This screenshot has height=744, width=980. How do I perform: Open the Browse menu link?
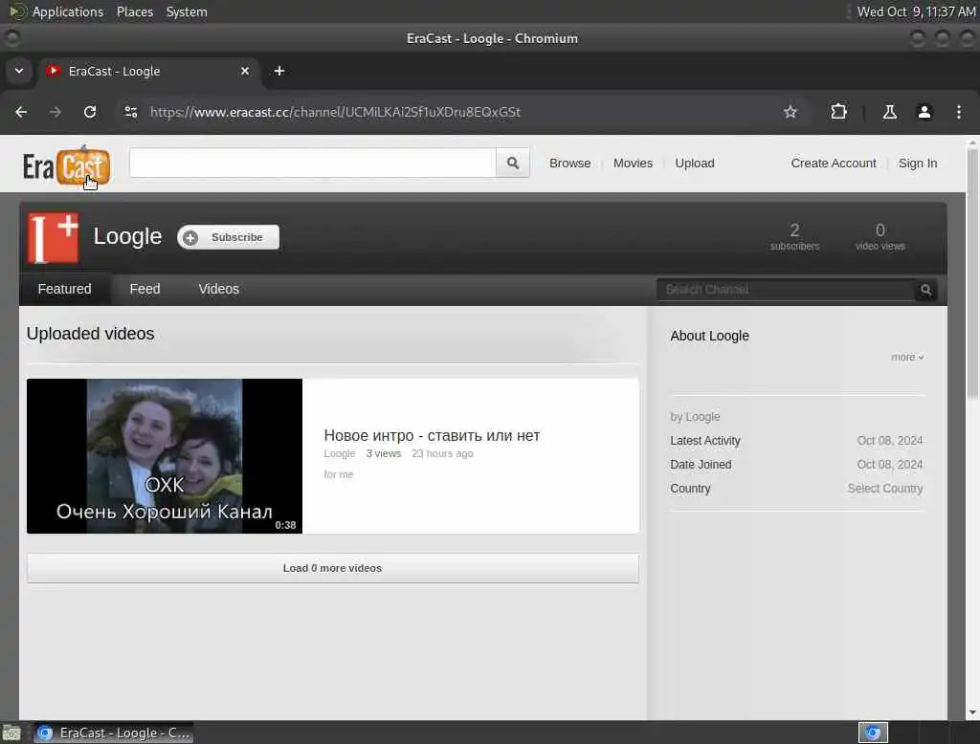(570, 163)
